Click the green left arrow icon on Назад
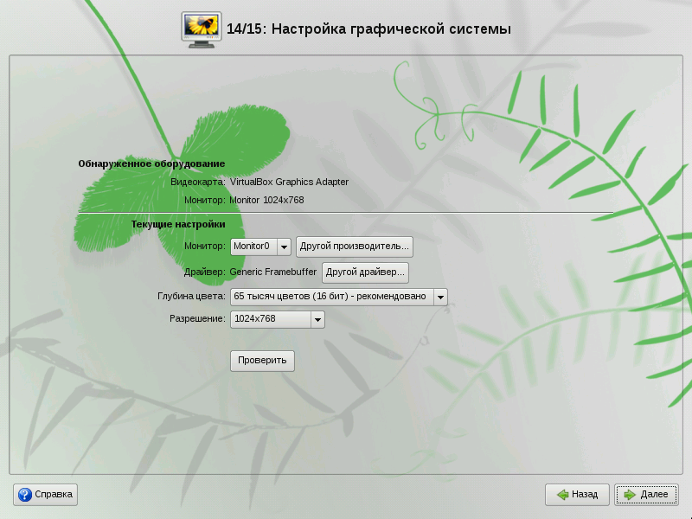 (x=562, y=495)
